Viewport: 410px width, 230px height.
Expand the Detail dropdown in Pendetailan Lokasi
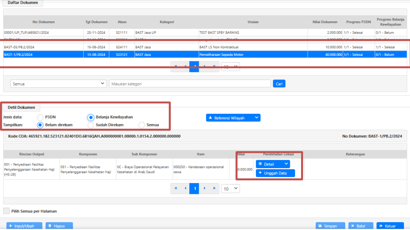point(273,164)
